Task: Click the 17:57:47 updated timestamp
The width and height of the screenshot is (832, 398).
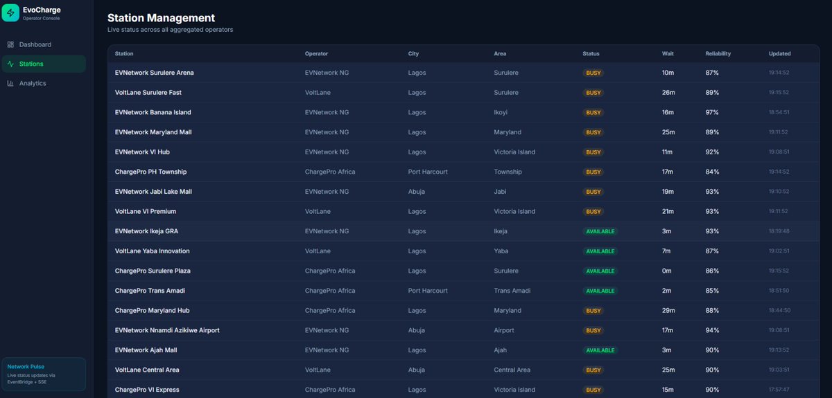Action: coord(779,390)
